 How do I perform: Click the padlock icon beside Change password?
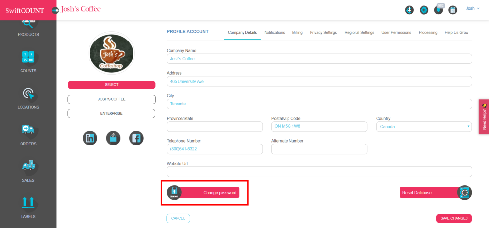pyautogui.click(x=174, y=192)
